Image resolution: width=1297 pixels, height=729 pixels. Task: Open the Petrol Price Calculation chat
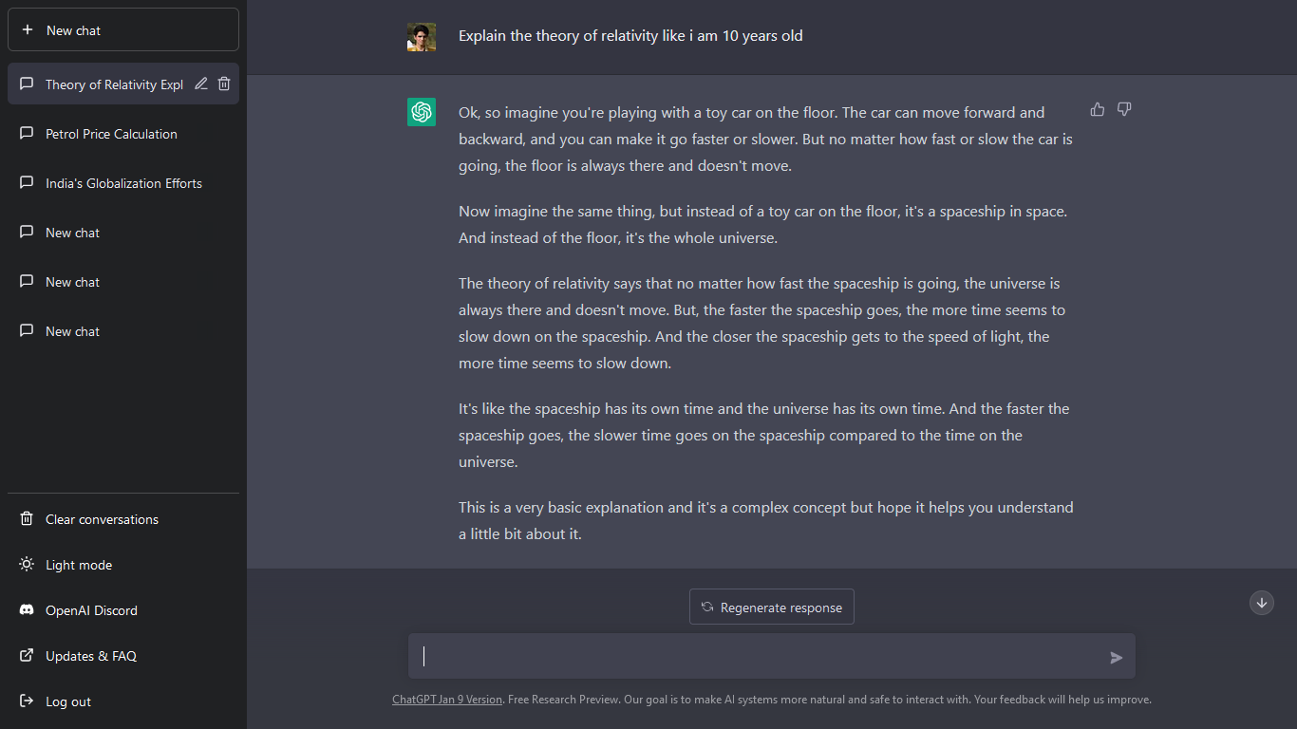[x=111, y=134]
